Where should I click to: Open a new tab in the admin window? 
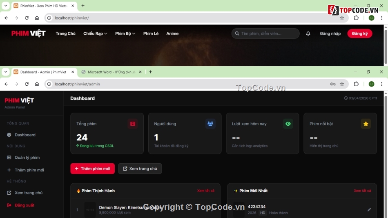pos(150,72)
